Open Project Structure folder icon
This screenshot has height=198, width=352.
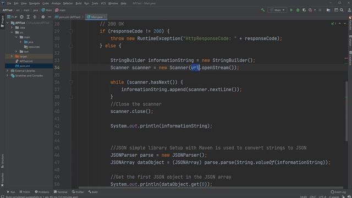pos(328,10)
